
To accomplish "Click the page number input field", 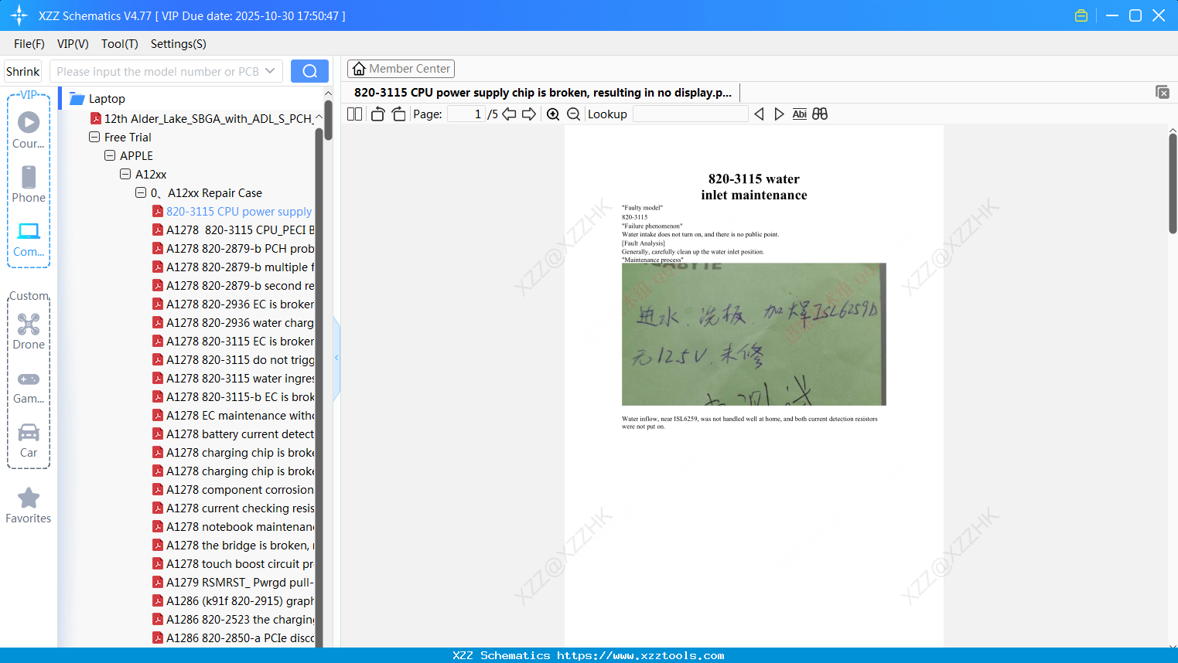I will [x=466, y=114].
